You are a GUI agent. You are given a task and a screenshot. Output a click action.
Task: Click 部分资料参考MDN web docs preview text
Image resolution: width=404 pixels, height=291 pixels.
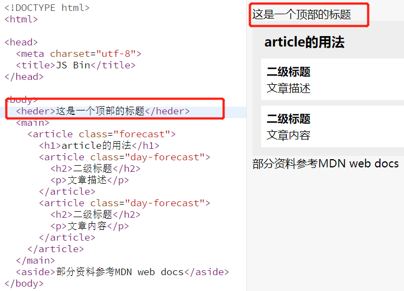point(325,164)
